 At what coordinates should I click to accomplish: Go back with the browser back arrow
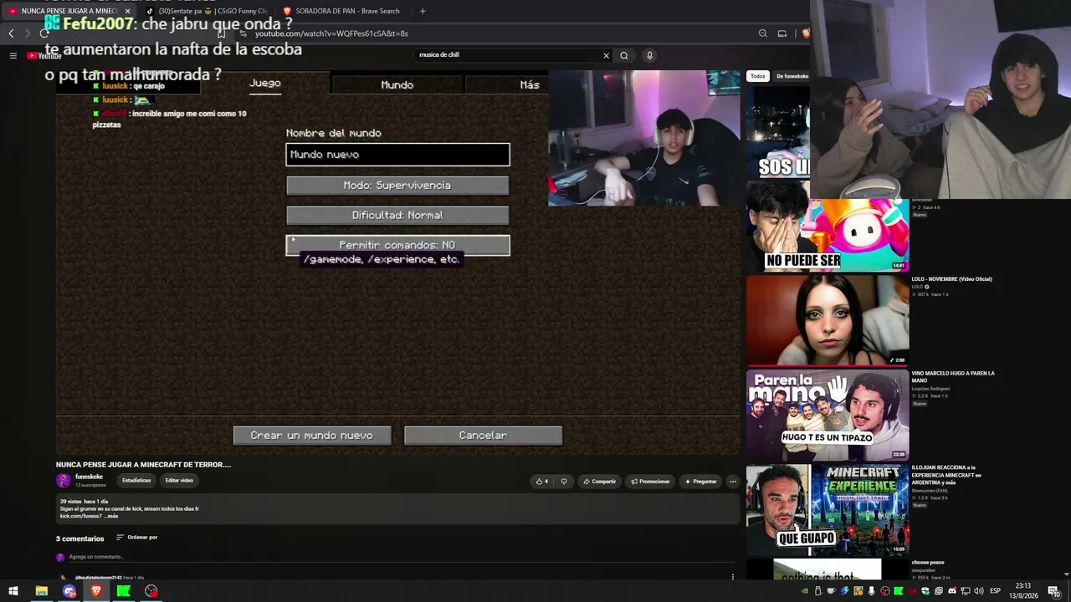pos(11,33)
